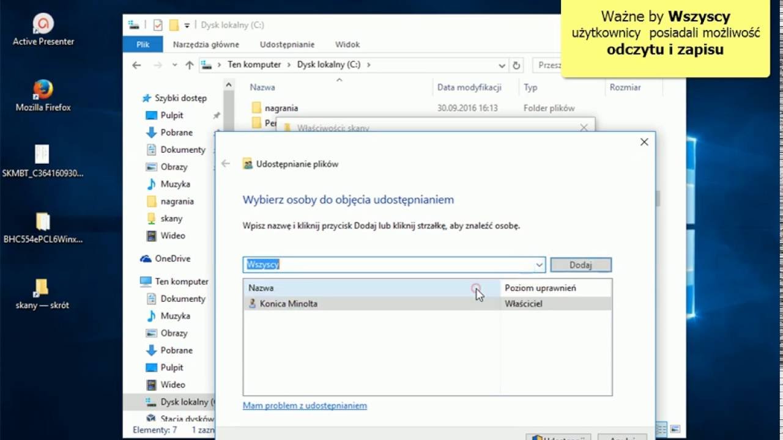The height and width of the screenshot is (440, 783).
Task: Click the Dodaj button
Action: pos(581,265)
